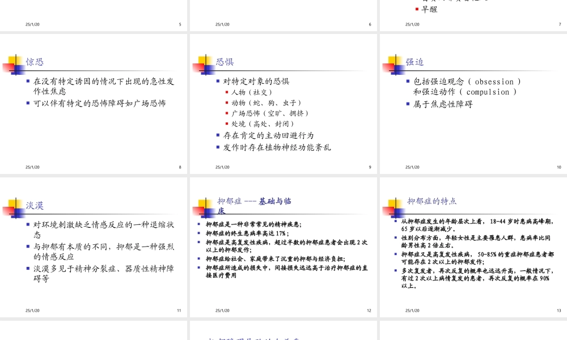Click sub-bullet 人物（社交）
Image resolution: width=567 pixels, height=340 pixels.
(x=252, y=92)
